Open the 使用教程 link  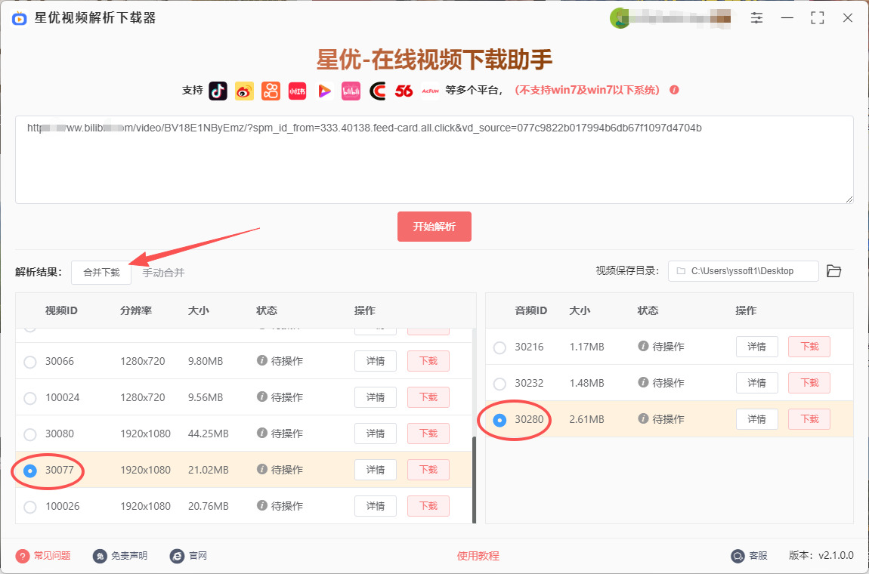coord(478,556)
